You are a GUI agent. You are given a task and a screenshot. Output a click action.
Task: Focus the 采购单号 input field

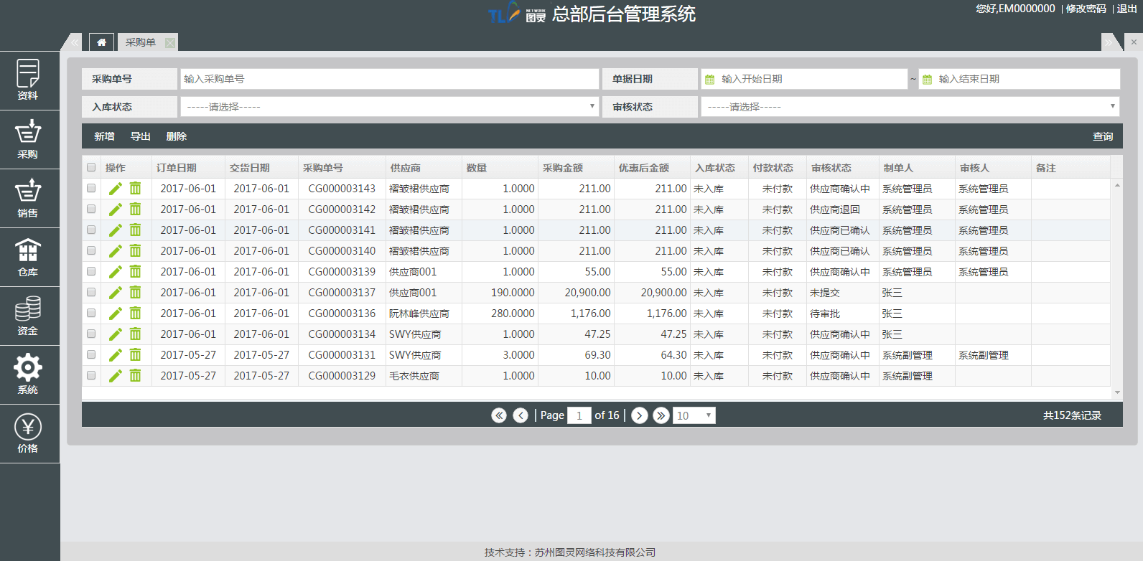[x=389, y=79]
